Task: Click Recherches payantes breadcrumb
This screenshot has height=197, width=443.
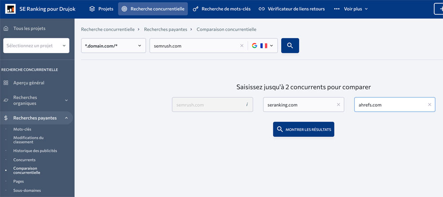Action: click(x=166, y=29)
